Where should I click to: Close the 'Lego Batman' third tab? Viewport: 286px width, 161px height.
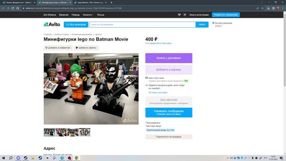pyautogui.click(x=106, y=3)
